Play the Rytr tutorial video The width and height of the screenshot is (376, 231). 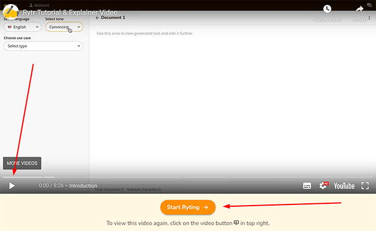12,186
